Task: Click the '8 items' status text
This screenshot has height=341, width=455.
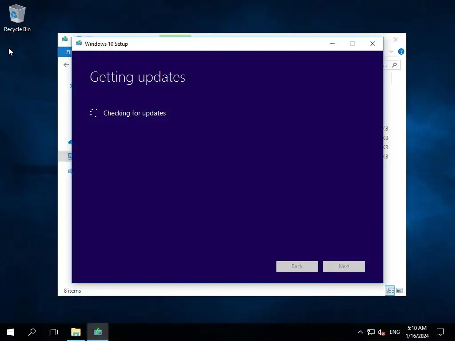Action: click(x=72, y=290)
